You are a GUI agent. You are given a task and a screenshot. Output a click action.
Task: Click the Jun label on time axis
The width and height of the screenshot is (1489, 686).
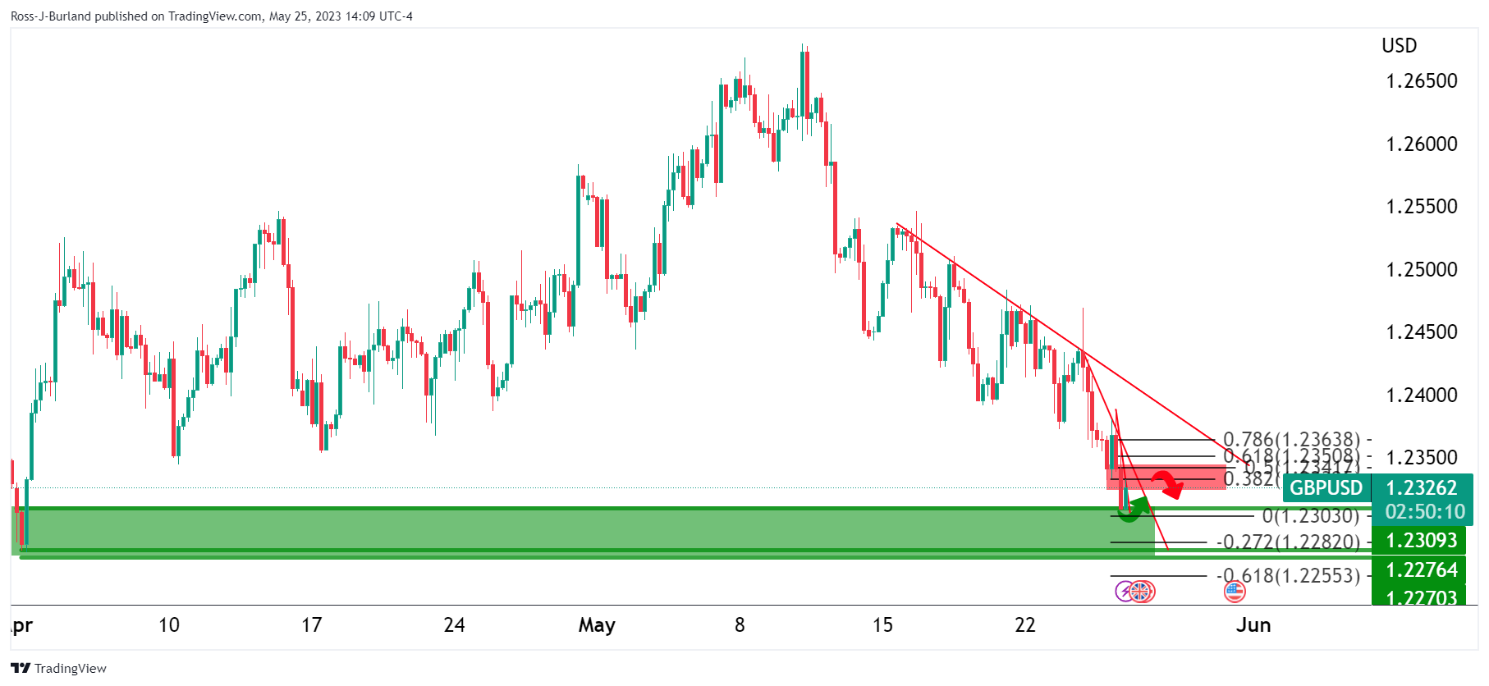coord(1253,625)
